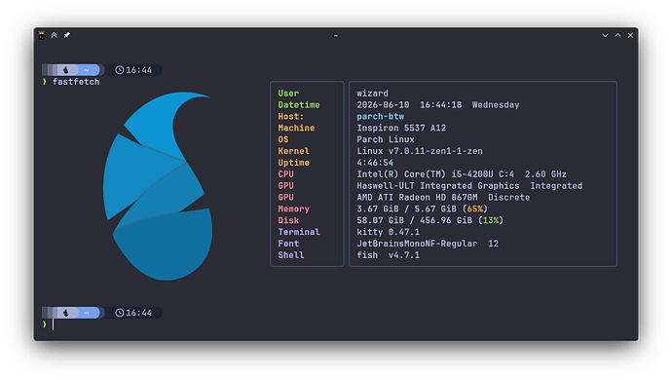
Task: Minimize the terminal window
Action: (x=605, y=36)
